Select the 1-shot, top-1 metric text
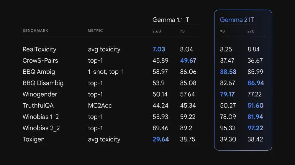 click(106, 72)
